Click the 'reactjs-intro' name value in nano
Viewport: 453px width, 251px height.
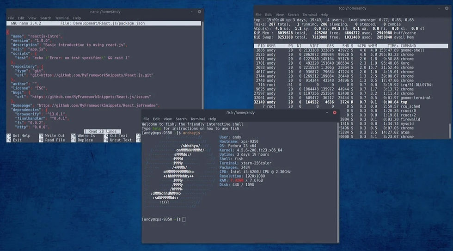click(44, 36)
